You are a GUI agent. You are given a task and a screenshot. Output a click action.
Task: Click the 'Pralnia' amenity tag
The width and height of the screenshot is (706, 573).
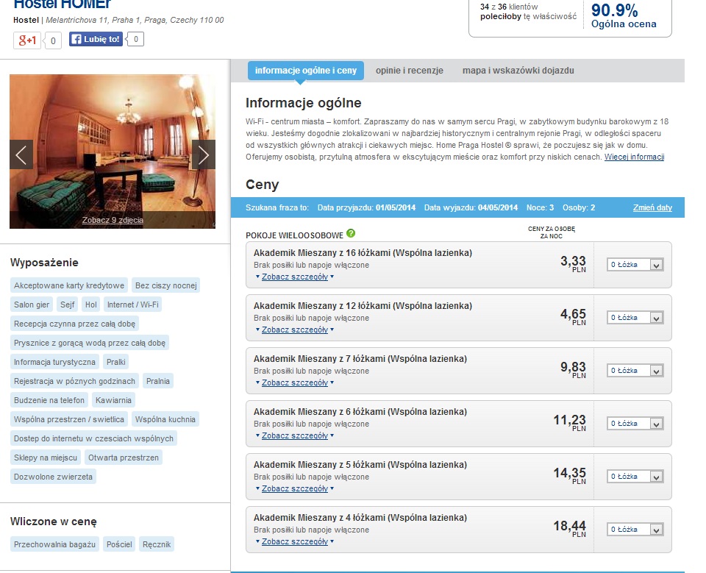(158, 381)
